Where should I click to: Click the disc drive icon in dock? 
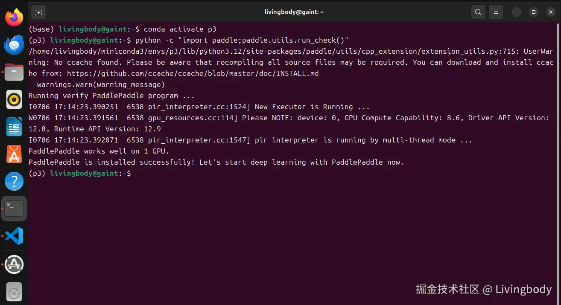tap(14, 293)
